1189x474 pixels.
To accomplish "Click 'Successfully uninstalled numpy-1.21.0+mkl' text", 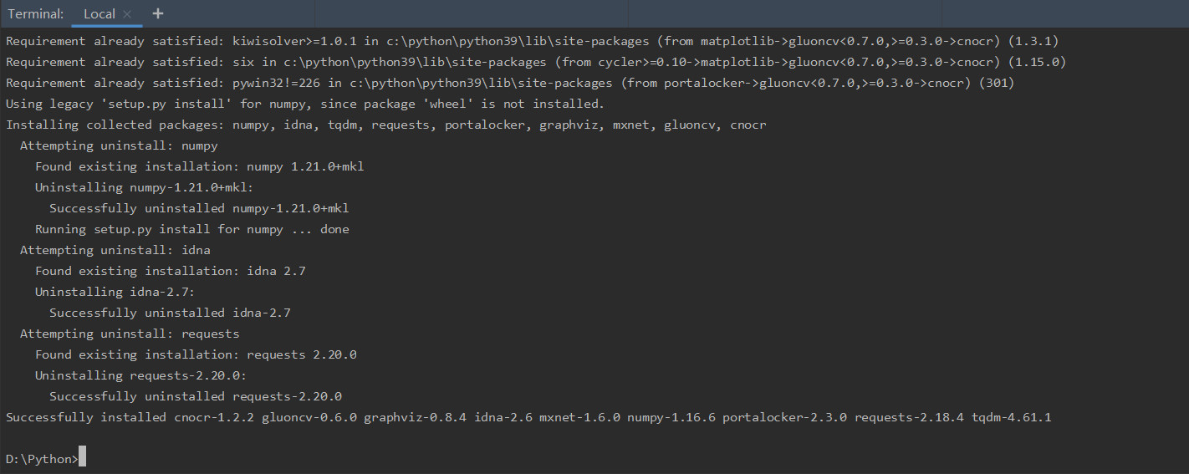I will pyautogui.click(x=199, y=208).
